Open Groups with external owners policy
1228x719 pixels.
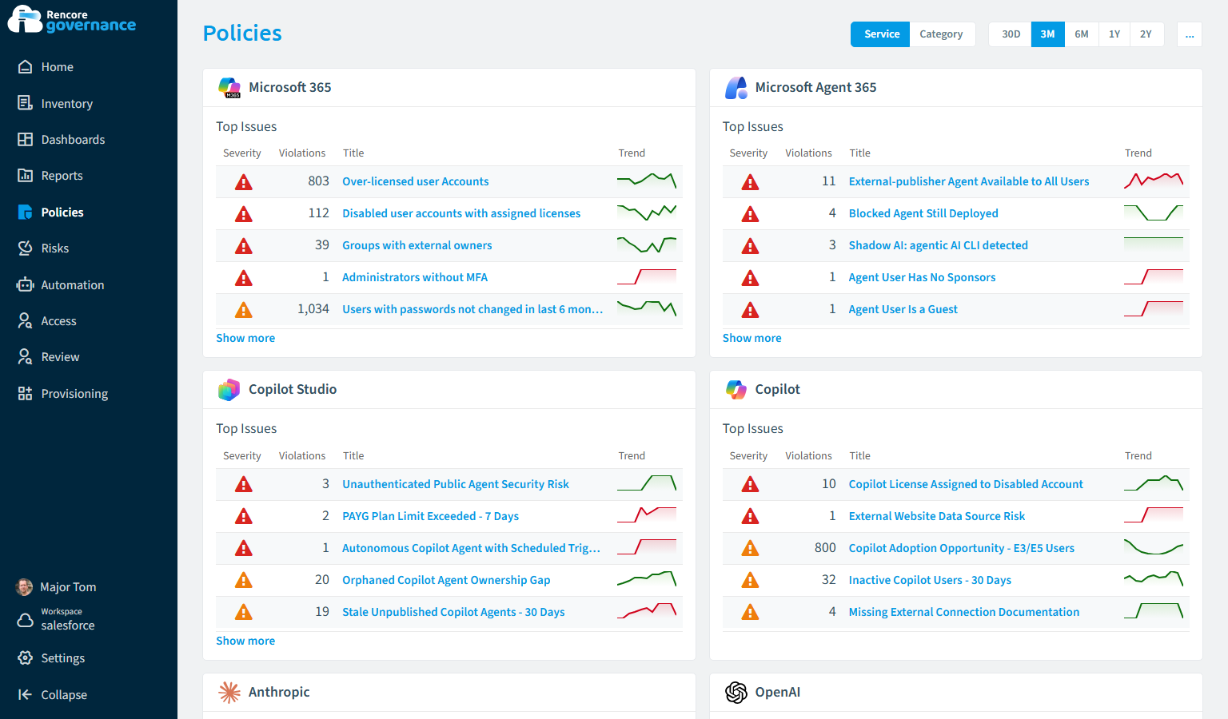[417, 245]
